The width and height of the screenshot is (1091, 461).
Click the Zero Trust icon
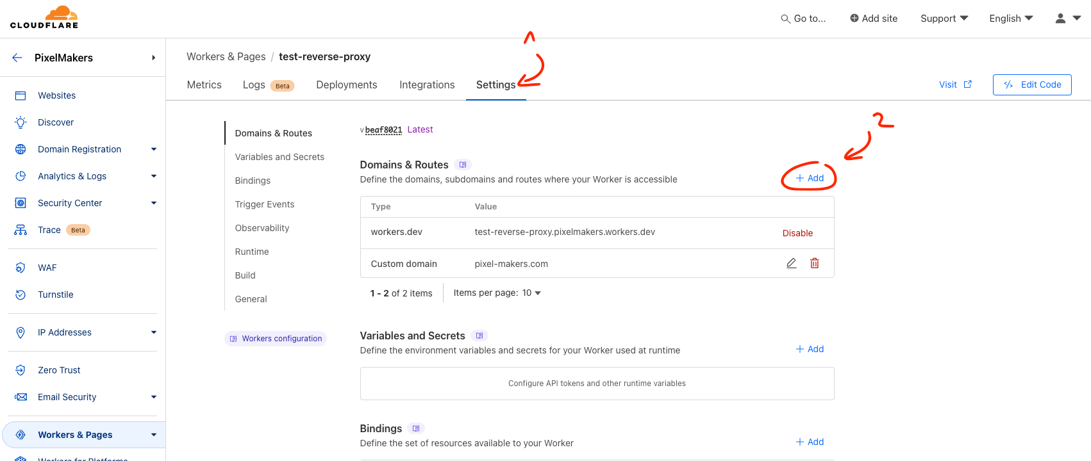point(21,370)
